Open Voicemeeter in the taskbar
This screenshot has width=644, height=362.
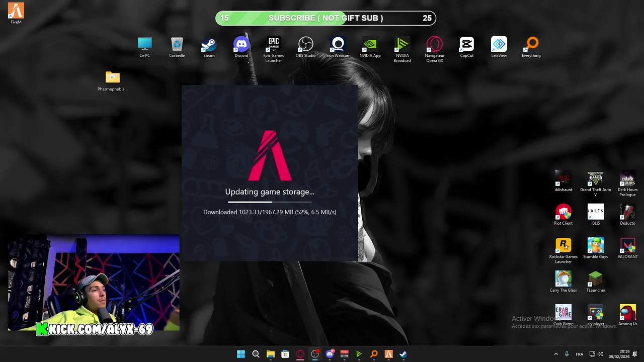(x=344, y=354)
